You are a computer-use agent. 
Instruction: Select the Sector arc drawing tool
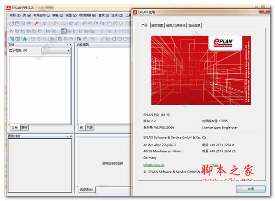114,38
